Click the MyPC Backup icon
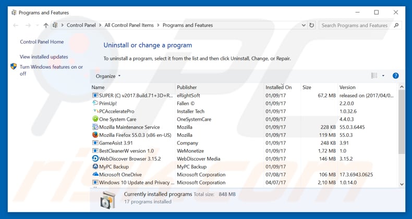 pos(95,166)
